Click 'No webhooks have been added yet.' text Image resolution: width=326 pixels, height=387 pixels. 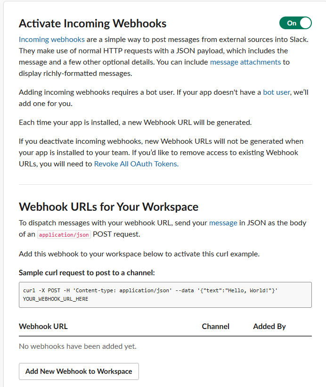coord(78,346)
